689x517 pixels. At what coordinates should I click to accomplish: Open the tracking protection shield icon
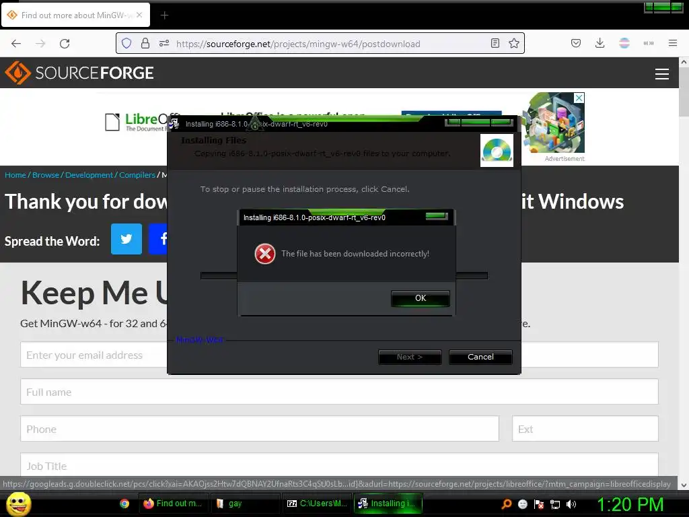click(x=126, y=43)
